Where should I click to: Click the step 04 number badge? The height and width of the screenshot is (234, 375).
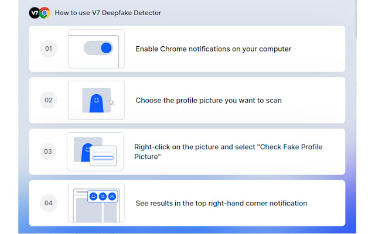48,203
